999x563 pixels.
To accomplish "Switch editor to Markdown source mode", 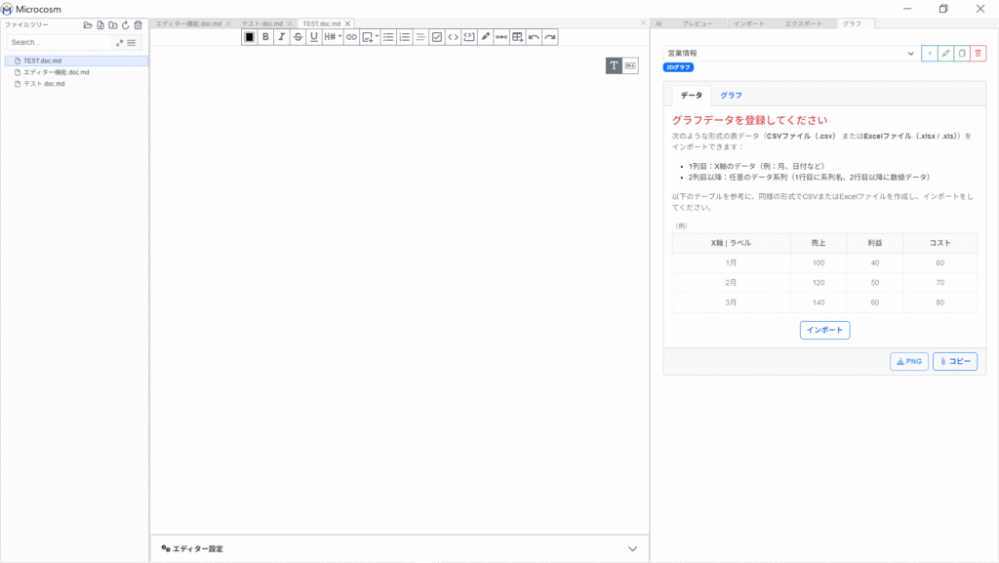I will (630, 65).
